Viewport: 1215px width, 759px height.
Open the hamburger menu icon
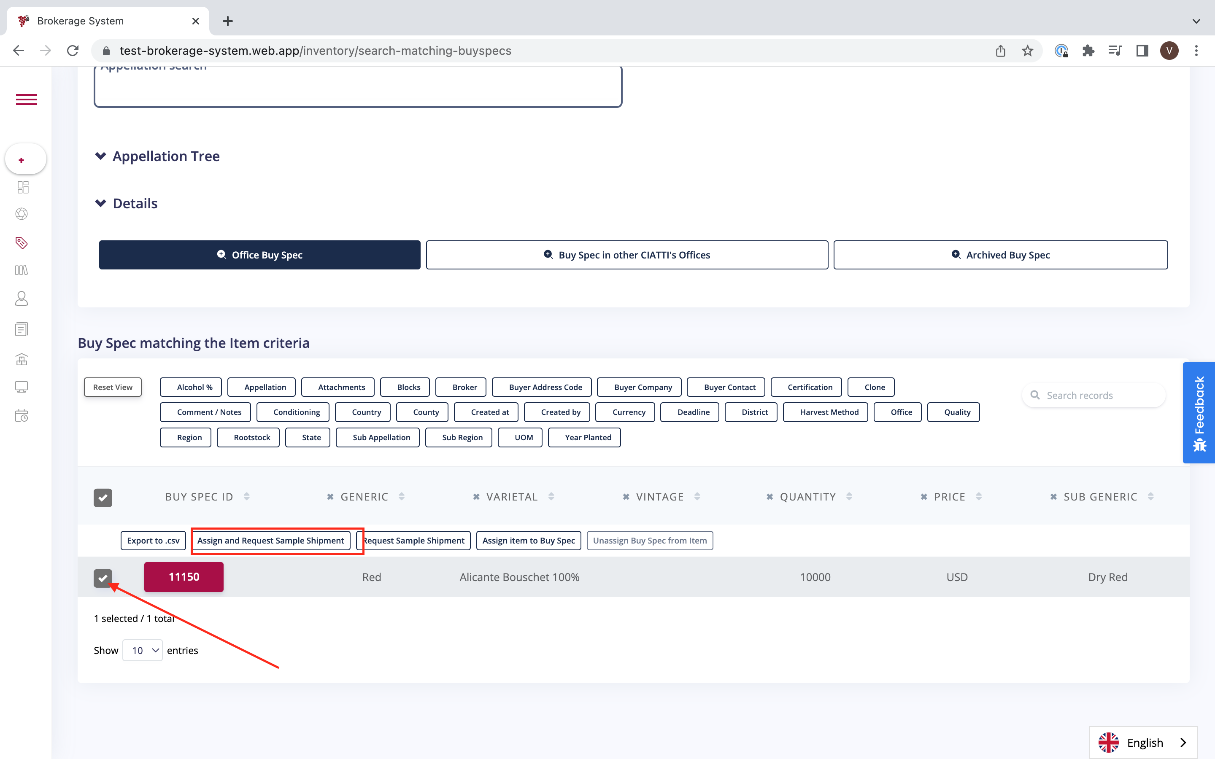pos(26,100)
